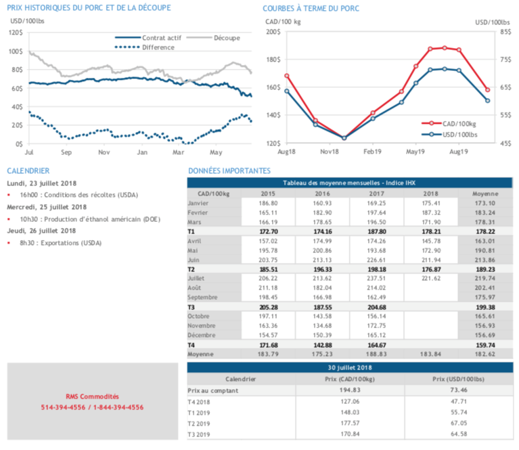This screenshot has width=519, height=450.
Task: Click the 30 juillet 2018 table header
Action: [350, 367]
